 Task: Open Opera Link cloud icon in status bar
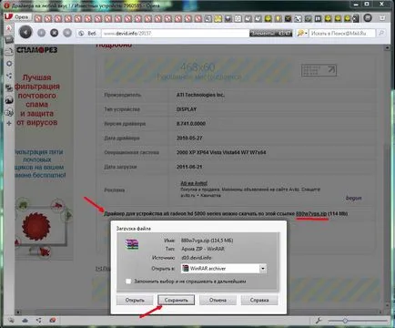point(25,320)
